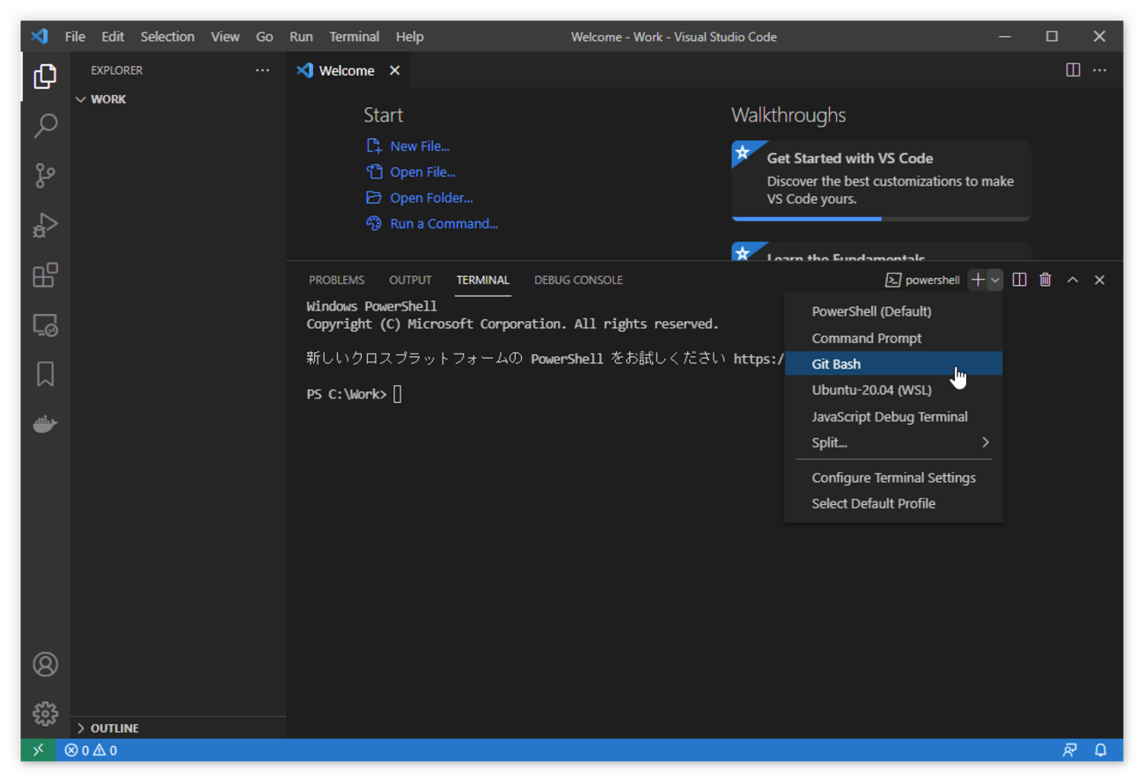Click the Open Folder... link
The height and width of the screenshot is (782, 1144).
(x=430, y=198)
